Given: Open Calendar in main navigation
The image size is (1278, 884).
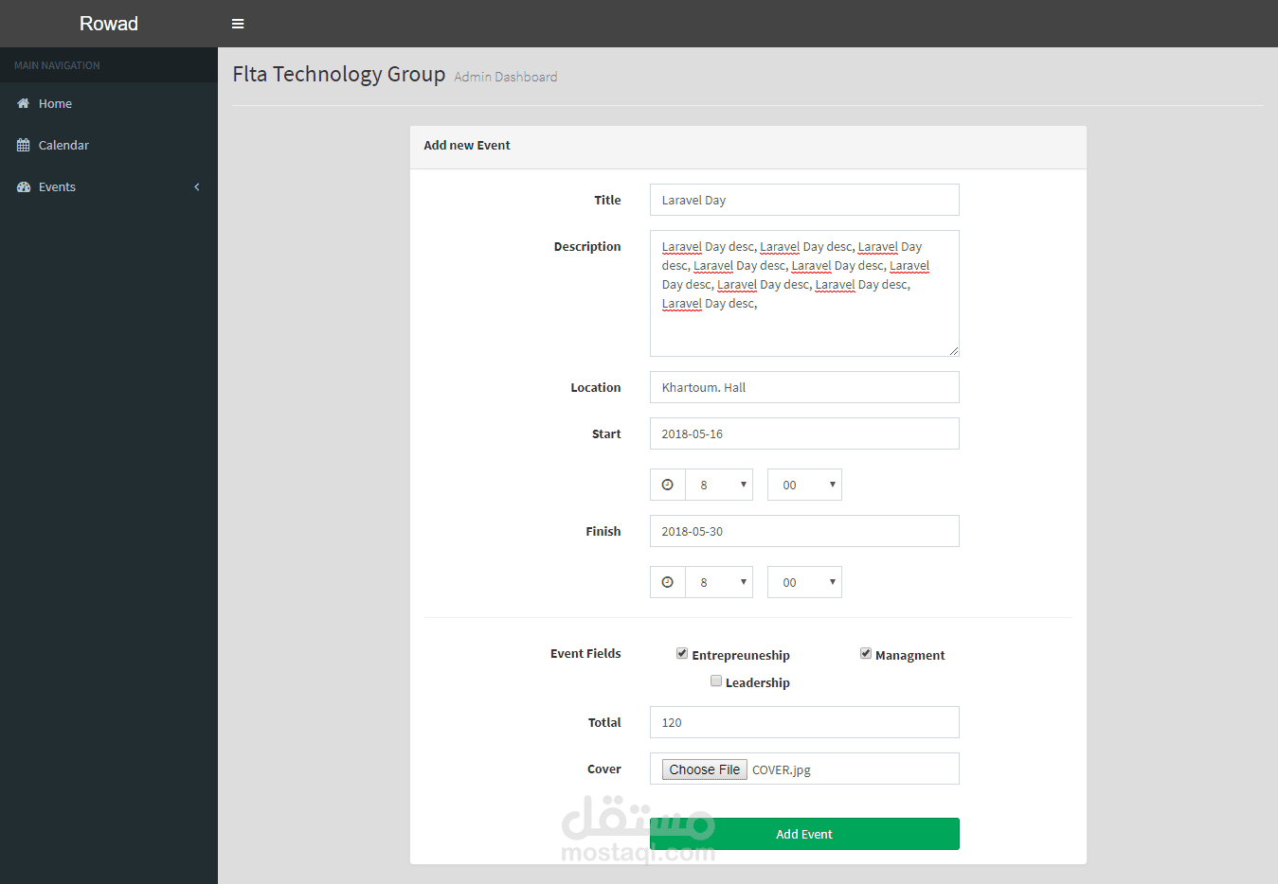Looking at the screenshot, I should tap(109, 145).
